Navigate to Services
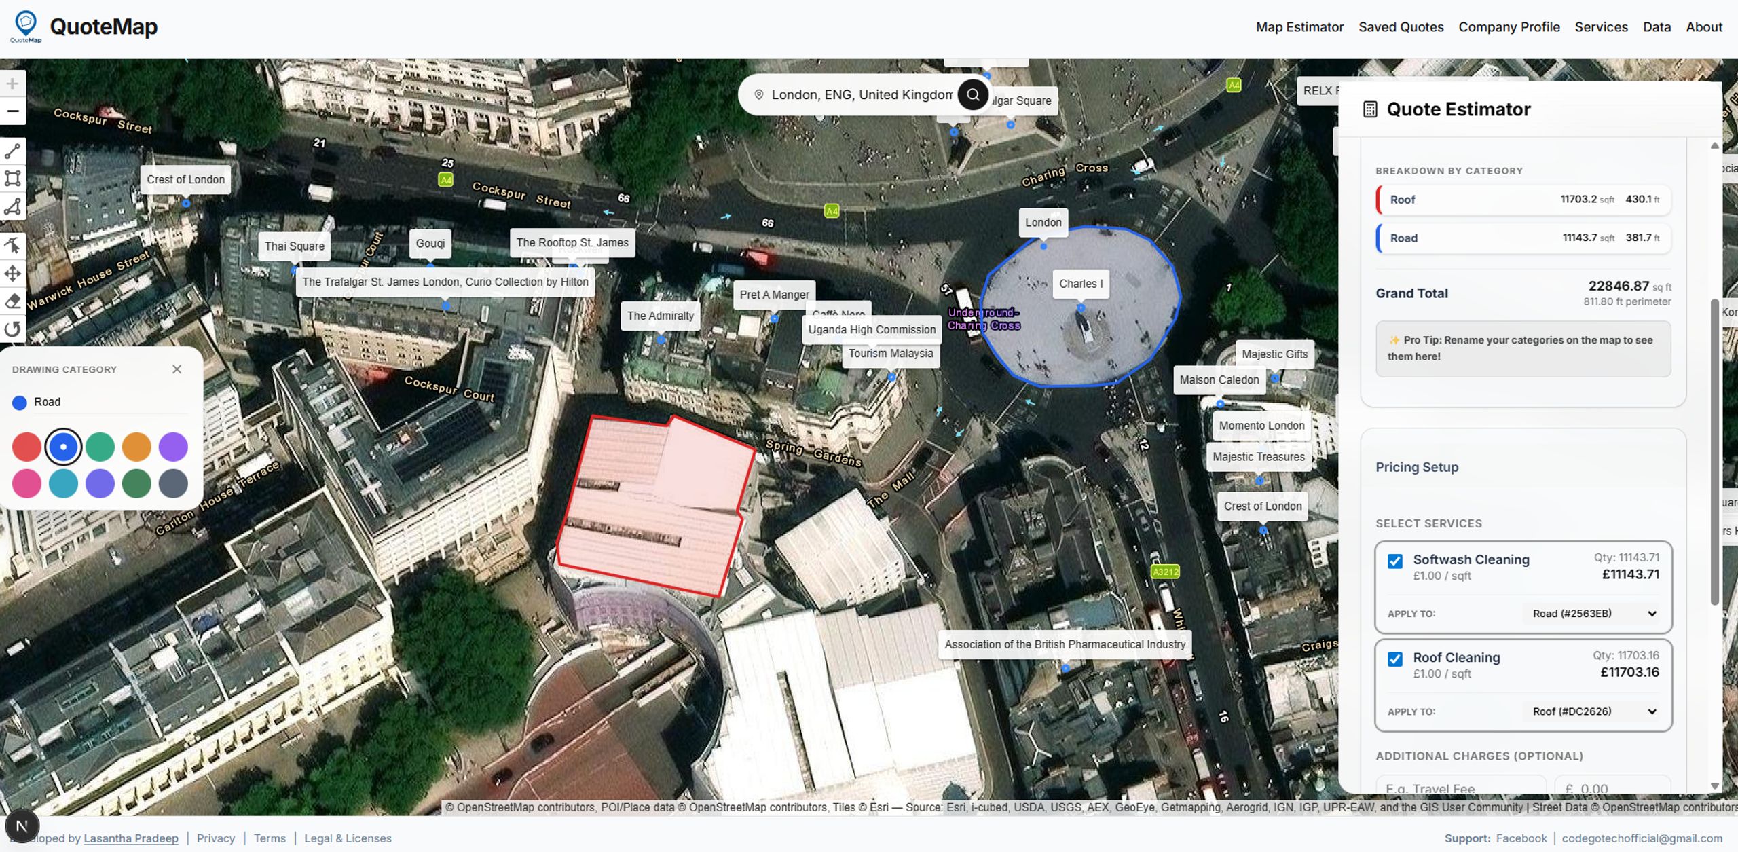1738x852 pixels. (x=1601, y=27)
